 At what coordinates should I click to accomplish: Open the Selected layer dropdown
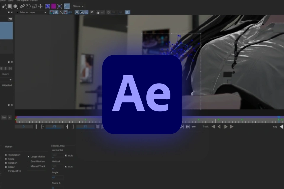[32, 12]
